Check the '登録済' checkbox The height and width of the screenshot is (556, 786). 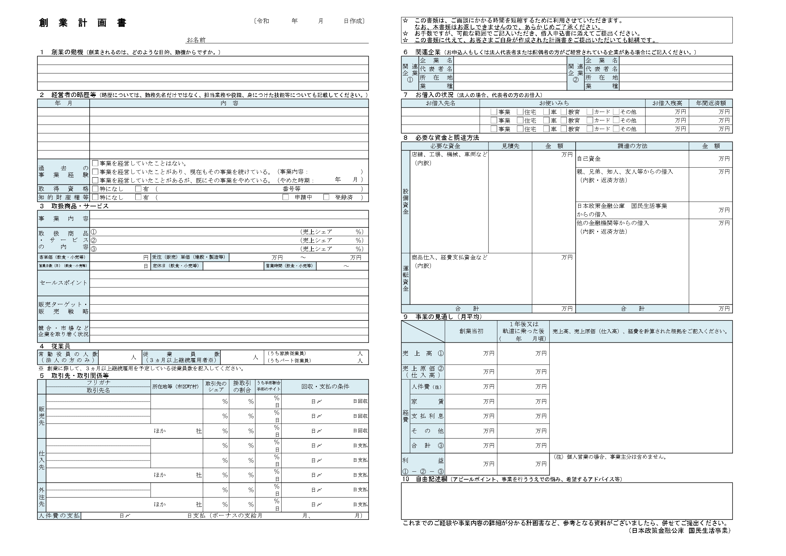pyautogui.click(x=326, y=197)
